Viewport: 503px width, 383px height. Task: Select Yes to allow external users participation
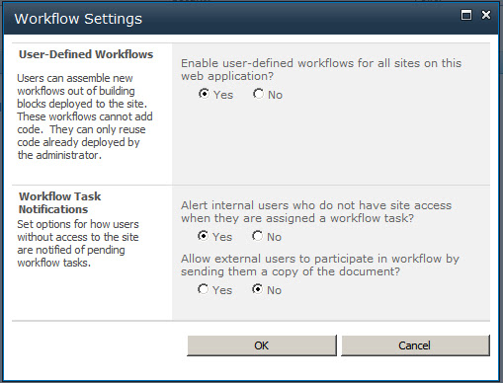click(203, 289)
